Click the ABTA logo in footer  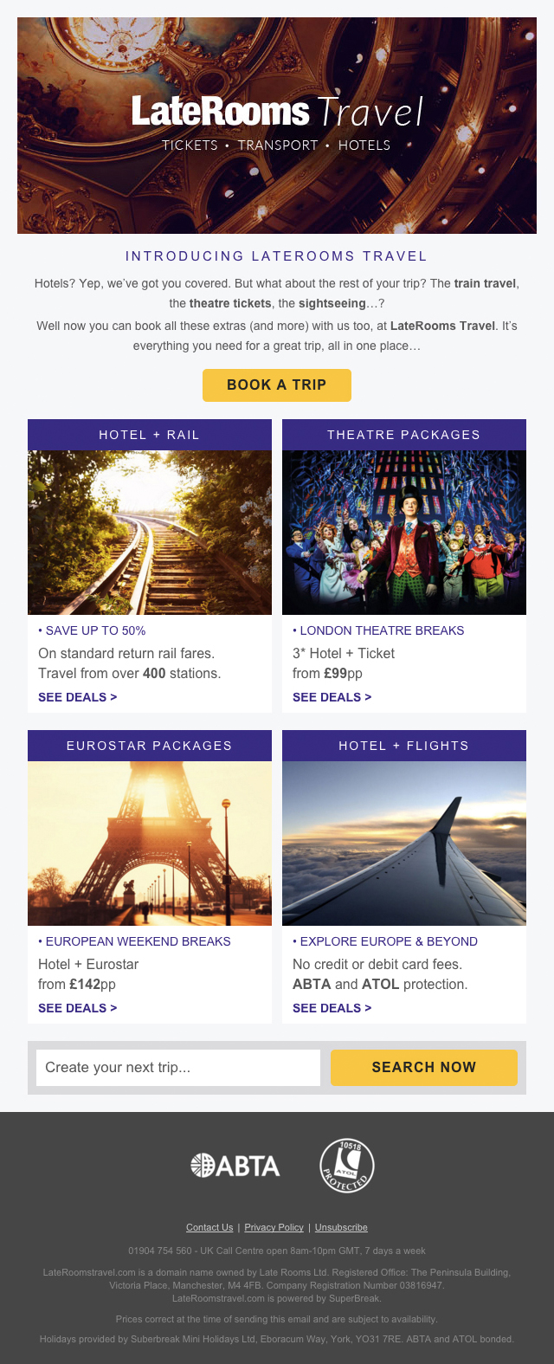pyautogui.click(x=235, y=1166)
